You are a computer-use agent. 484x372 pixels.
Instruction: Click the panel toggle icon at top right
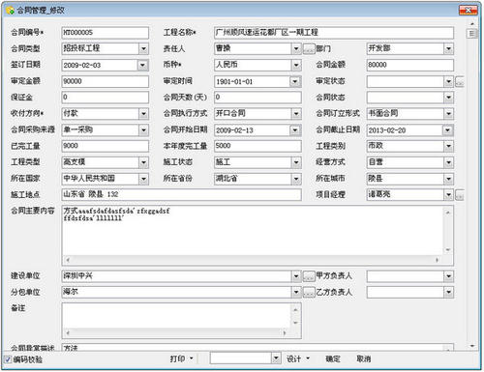(x=471, y=34)
